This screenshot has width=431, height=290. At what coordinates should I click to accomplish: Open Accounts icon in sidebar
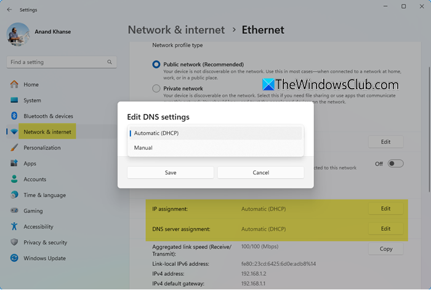14,179
